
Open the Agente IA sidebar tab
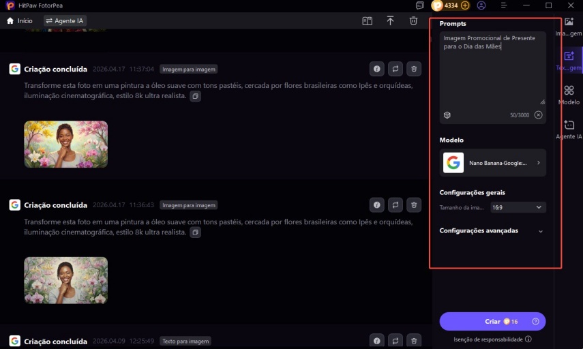coord(569,130)
